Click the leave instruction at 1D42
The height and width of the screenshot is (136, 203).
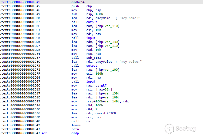point(76,125)
